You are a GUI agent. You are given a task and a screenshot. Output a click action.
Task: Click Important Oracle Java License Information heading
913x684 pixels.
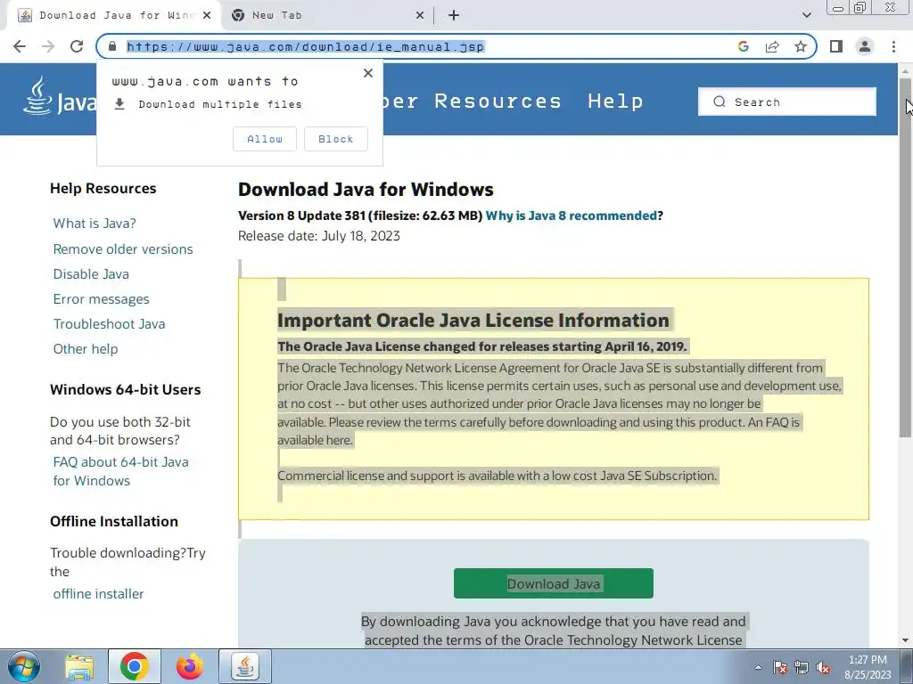click(x=473, y=321)
